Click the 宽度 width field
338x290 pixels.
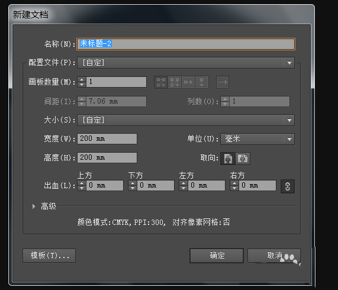[x=107, y=138]
